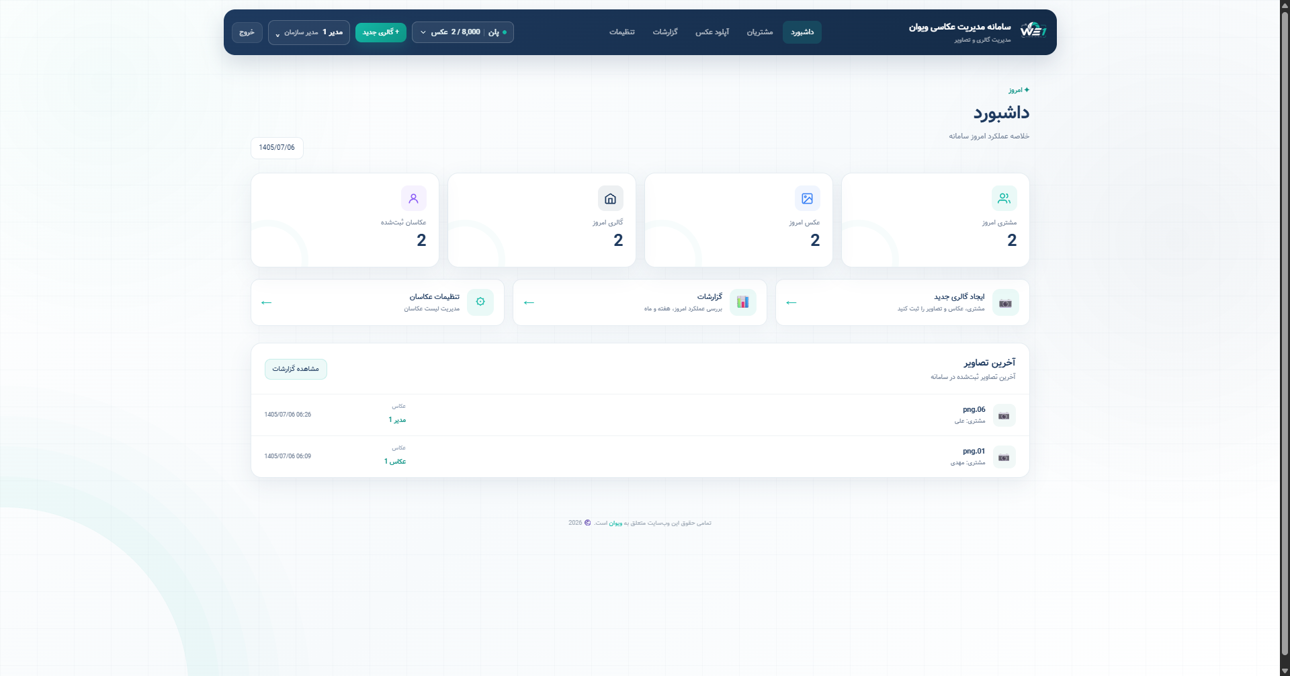Click the bar chart reports icon
The height and width of the screenshot is (676, 1290).
pos(742,302)
